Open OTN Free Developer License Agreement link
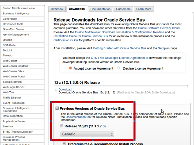Viewport: 194px width, 145px height. click(118, 58)
